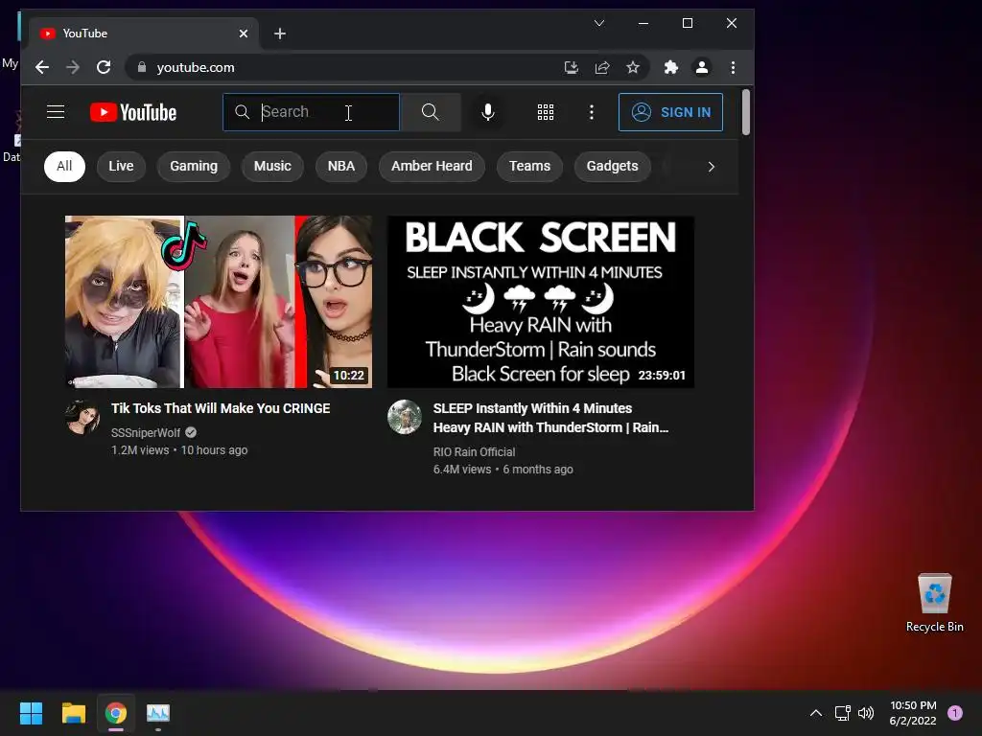Open 'SLEEP Instantly Within 4 Minutes' video title
The height and width of the screenshot is (736, 982).
pyautogui.click(x=550, y=418)
